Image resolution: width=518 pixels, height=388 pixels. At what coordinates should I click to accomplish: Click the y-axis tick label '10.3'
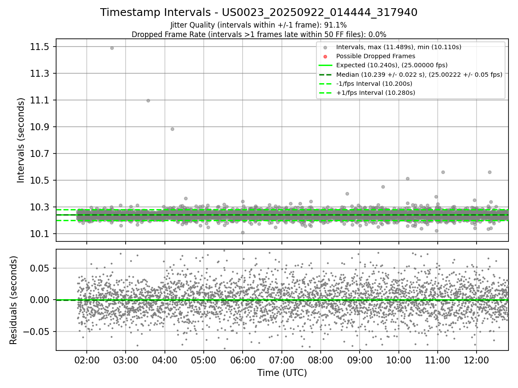(40, 207)
